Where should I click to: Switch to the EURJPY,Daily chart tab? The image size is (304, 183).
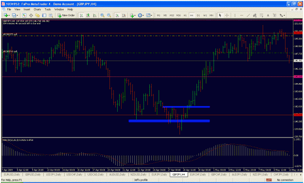point(159,174)
